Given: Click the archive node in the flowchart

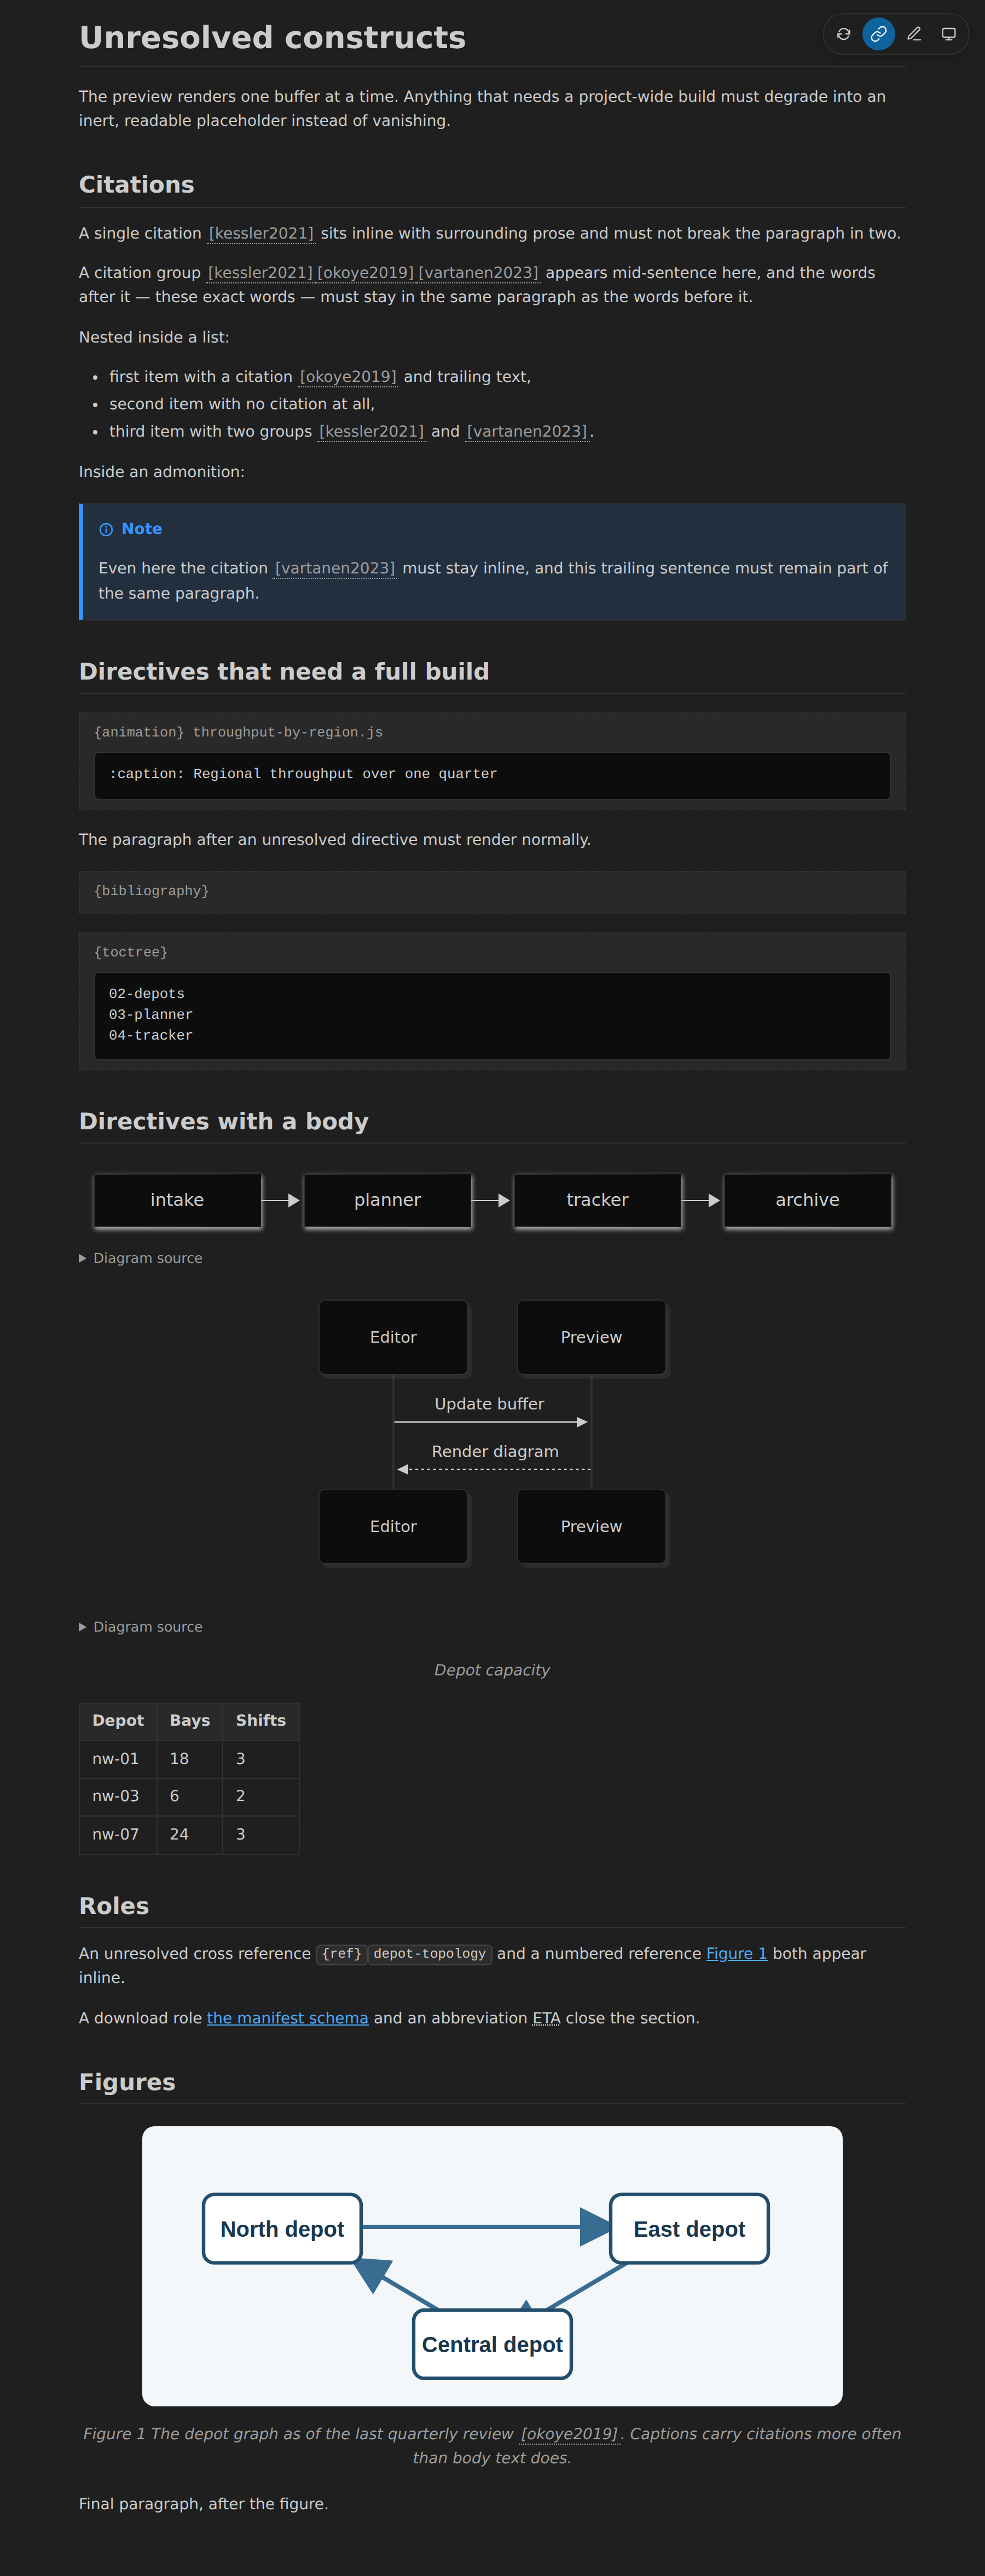Looking at the screenshot, I should [807, 1200].
